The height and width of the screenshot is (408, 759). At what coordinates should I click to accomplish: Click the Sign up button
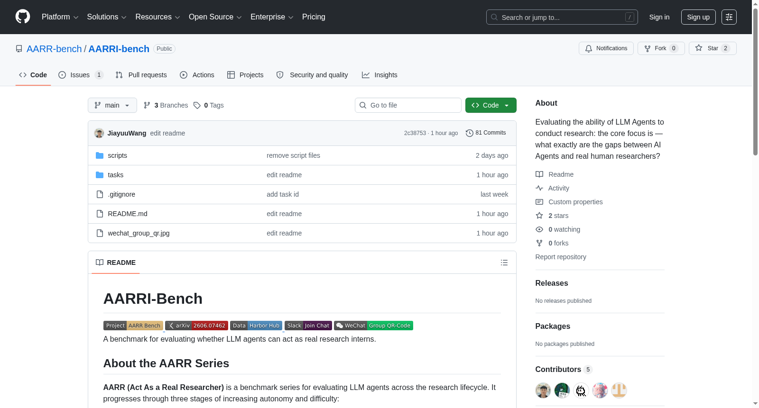tap(698, 17)
